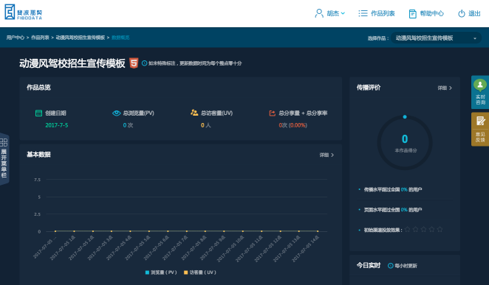Click the share icon for 总分享量
Viewport: 489px width, 285px height.
273,113
